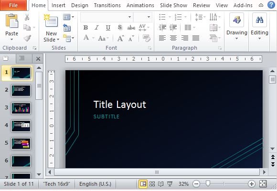Expand the Editing group button
277x191 pixels.
pyautogui.click(x=259, y=27)
